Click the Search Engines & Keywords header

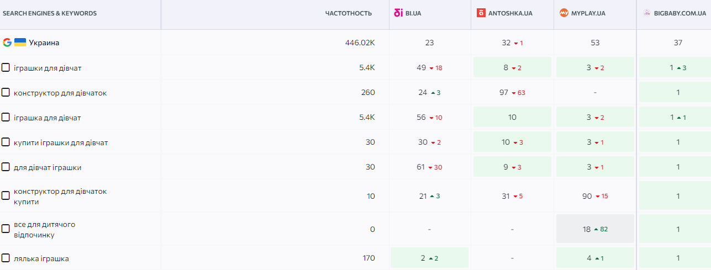pyautogui.click(x=50, y=13)
